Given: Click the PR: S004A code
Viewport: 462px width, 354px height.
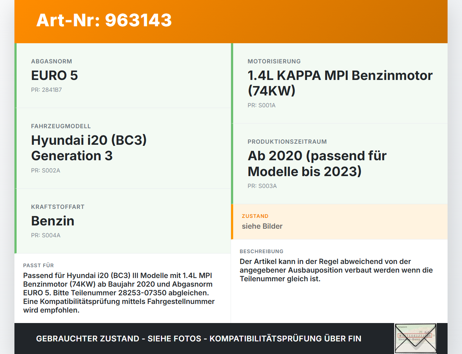Looking at the screenshot, I should point(46,235).
